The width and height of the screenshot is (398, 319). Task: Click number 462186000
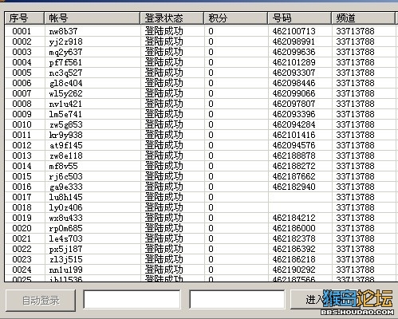click(294, 228)
